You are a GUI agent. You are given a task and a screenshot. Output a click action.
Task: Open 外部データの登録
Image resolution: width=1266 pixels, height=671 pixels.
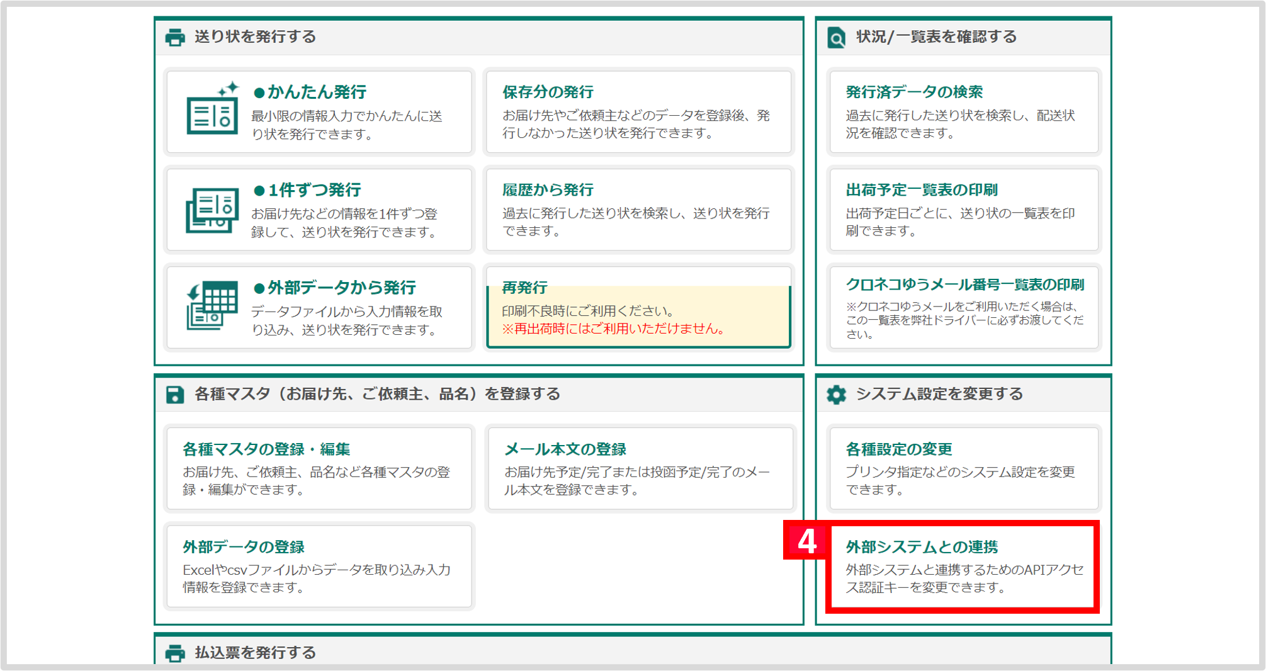click(319, 567)
